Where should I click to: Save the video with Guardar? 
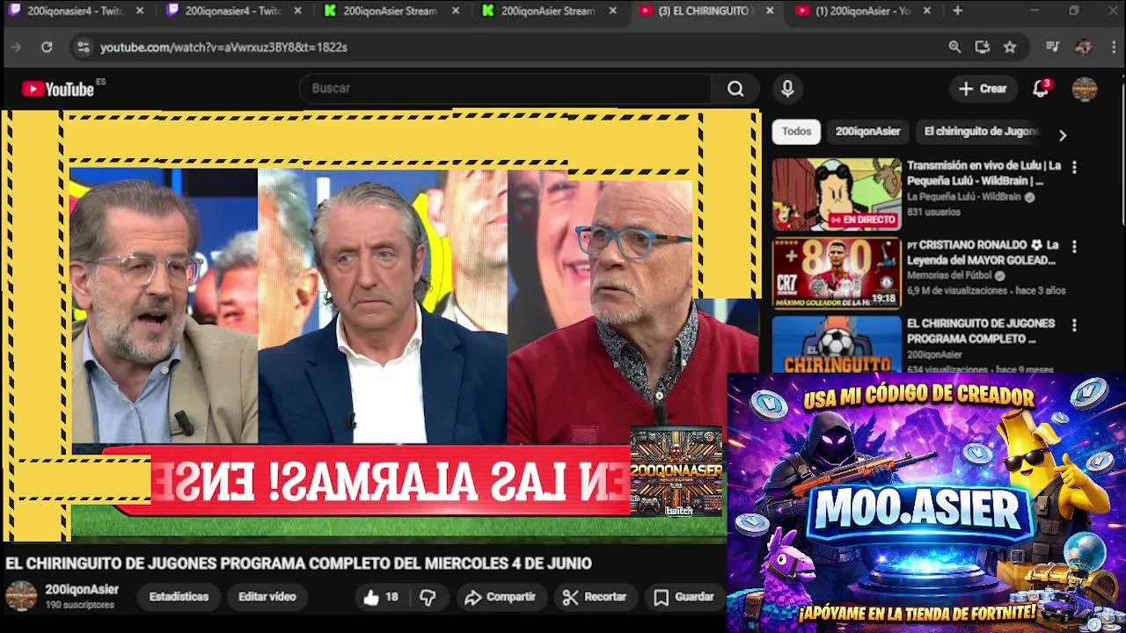(684, 597)
